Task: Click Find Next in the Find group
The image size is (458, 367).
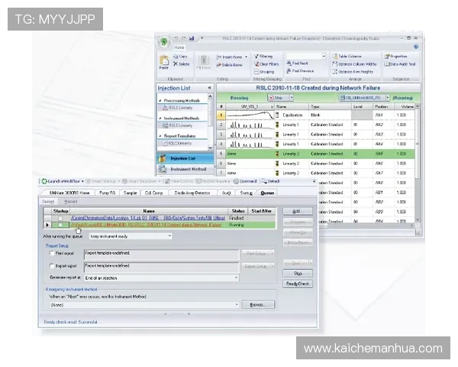Action: pos(299,63)
